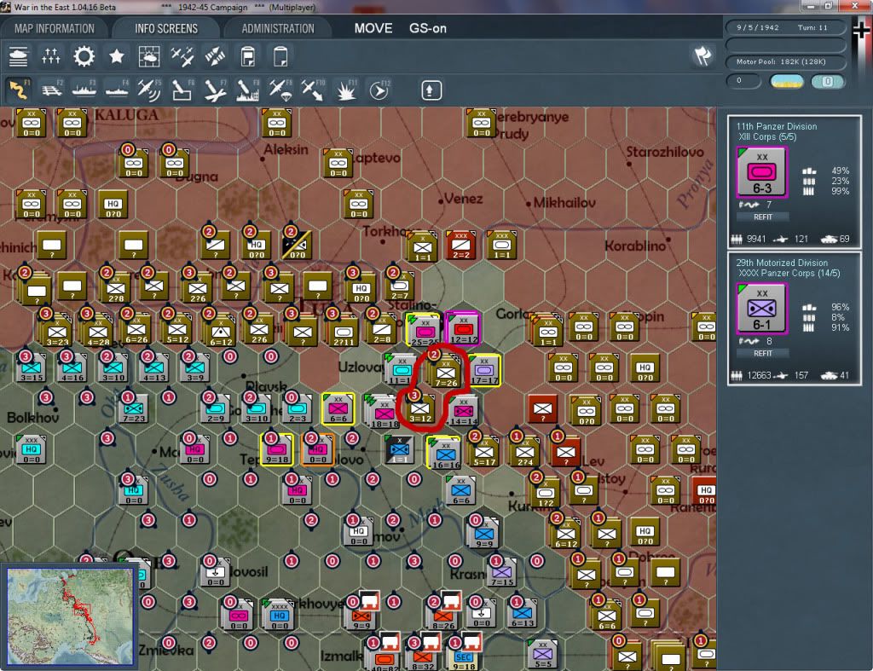Viewport: 873px width, 671px height.
Task: Open the Order of Battle tank list screen
Action: 19,56
